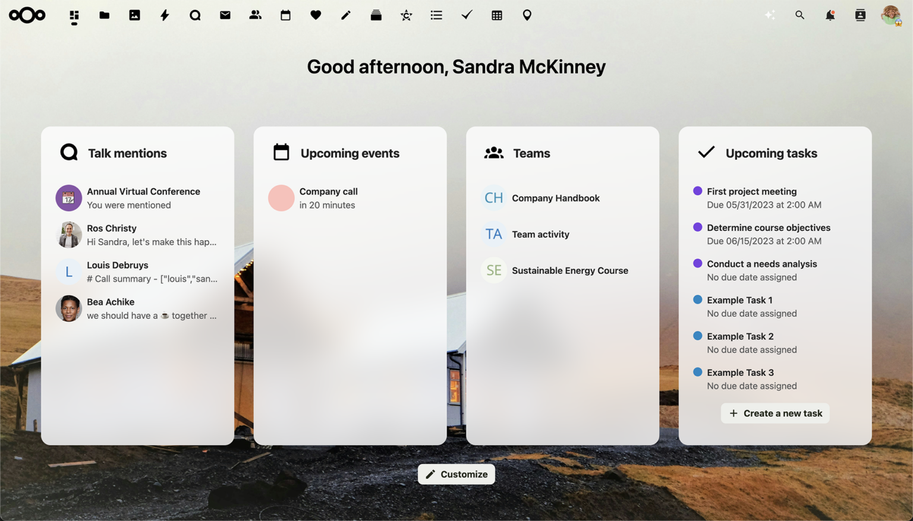Open the Files app folder icon
This screenshot has width=913, height=521.
click(x=104, y=15)
